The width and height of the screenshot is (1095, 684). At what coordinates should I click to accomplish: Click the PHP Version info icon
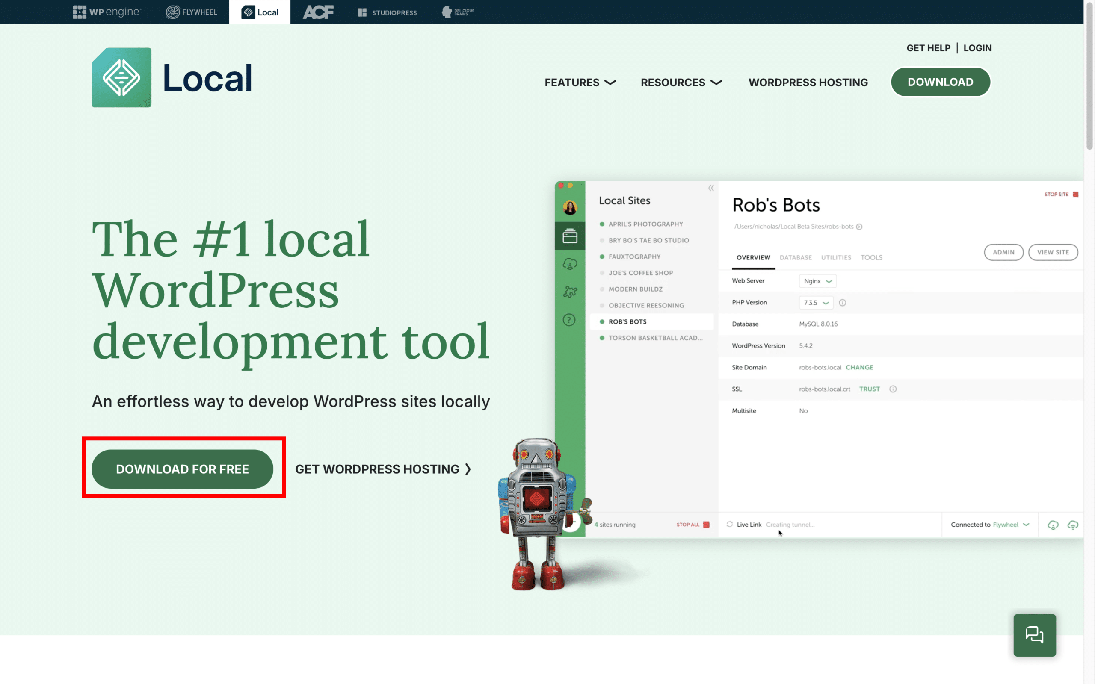(x=842, y=303)
